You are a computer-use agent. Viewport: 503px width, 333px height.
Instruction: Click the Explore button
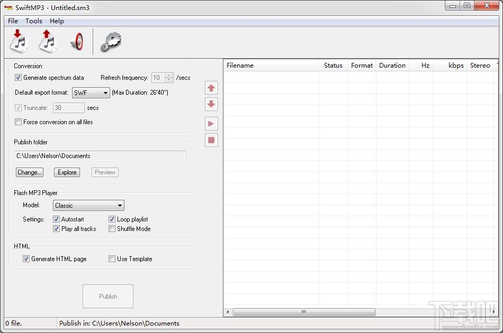pyautogui.click(x=67, y=172)
